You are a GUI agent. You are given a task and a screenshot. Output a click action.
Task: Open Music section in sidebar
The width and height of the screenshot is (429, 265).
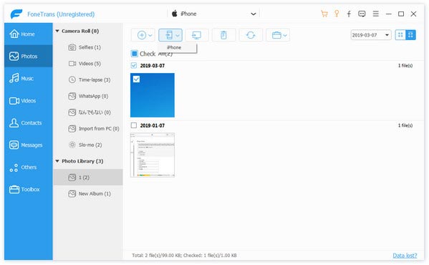(x=28, y=79)
